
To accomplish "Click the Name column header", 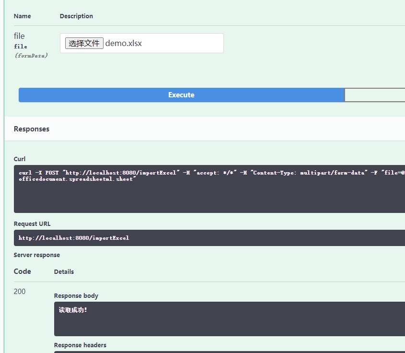I will [x=22, y=16].
